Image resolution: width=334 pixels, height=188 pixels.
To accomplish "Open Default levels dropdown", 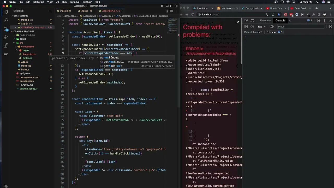I will [253, 32].
